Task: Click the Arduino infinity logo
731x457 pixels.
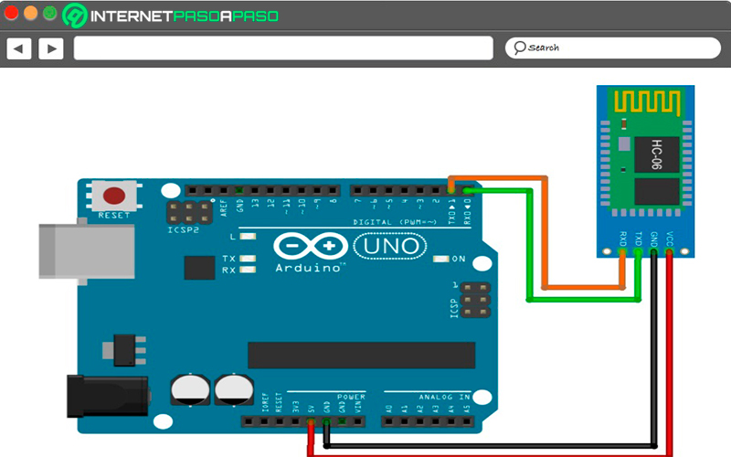Action: pyautogui.click(x=311, y=246)
